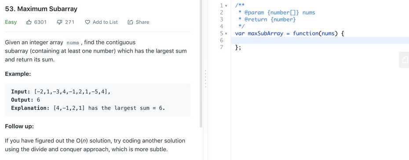Click the 53. Maximum Subarray title
Viewport: 409px width, 160px height.
pos(41,9)
